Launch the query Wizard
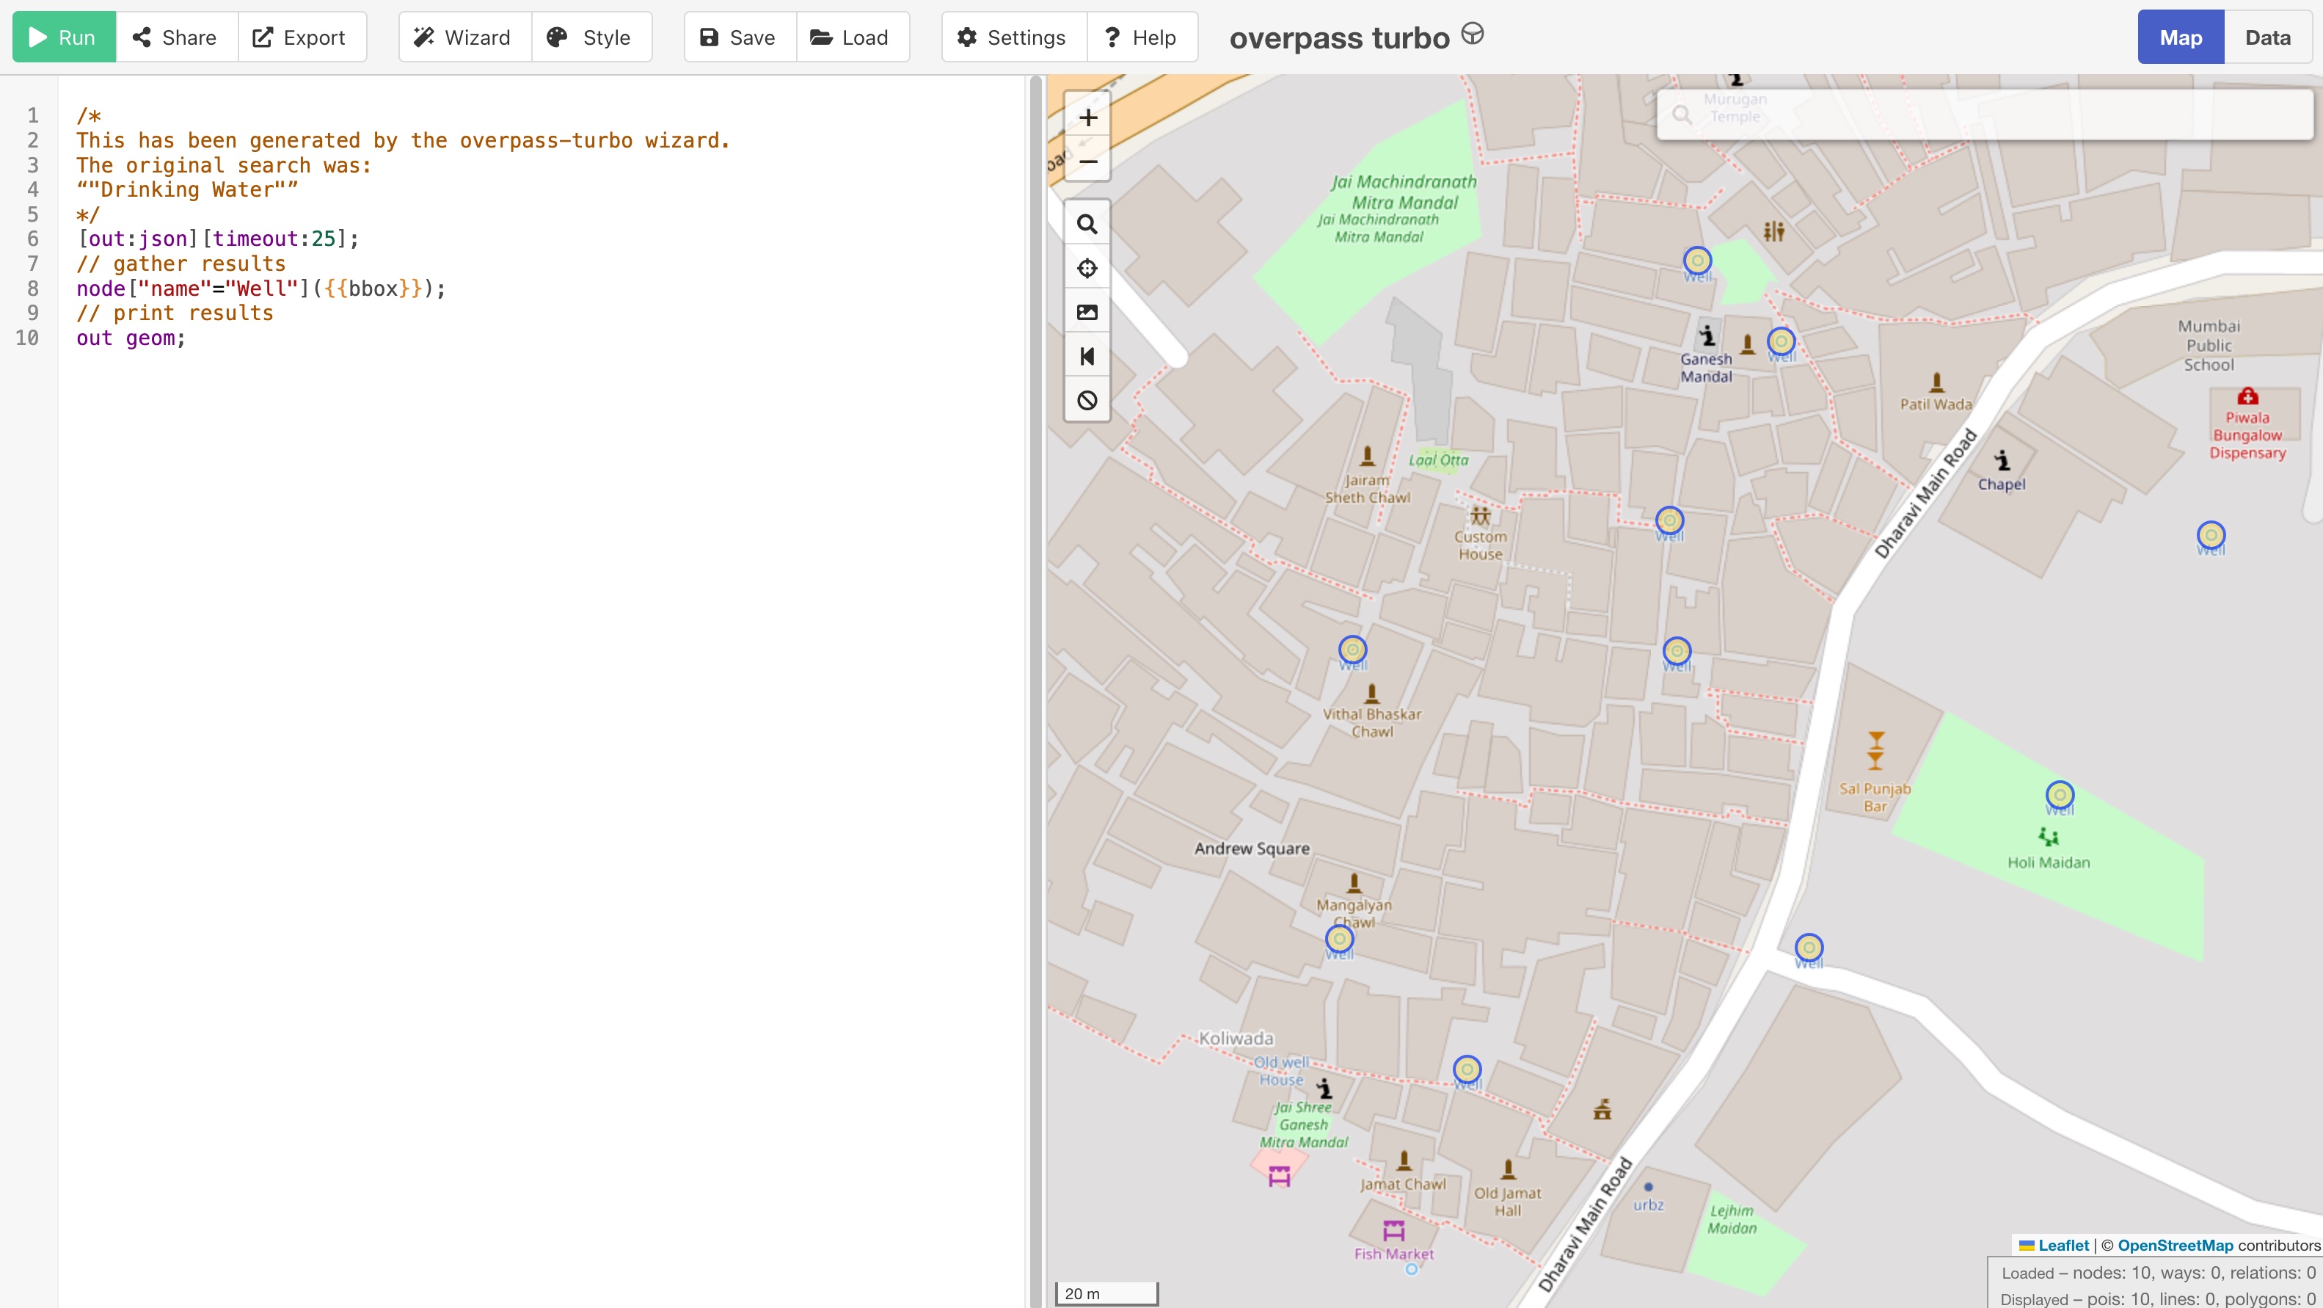This screenshot has height=1308, width=2323. tap(464, 37)
